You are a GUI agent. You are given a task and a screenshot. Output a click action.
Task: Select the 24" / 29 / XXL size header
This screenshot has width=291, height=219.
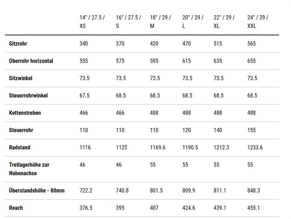(258, 22)
